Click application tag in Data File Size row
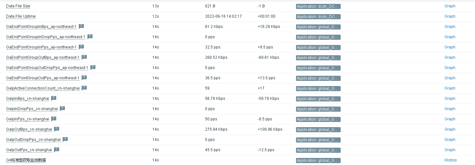Screen dimensions: 475x165 pyautogui.click(x=318, y=6)
